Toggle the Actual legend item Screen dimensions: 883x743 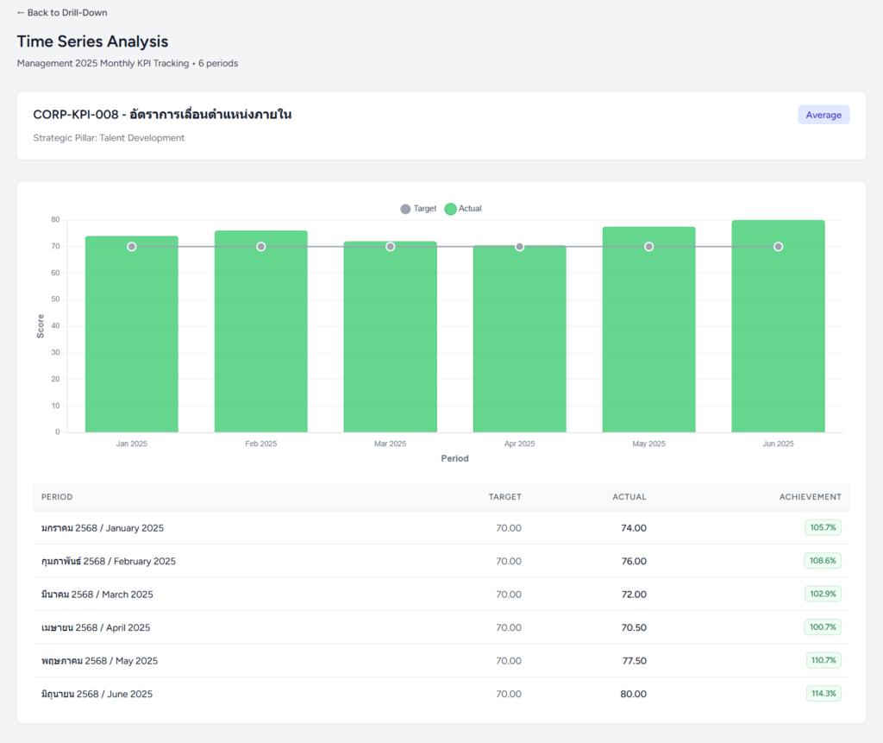463,209
